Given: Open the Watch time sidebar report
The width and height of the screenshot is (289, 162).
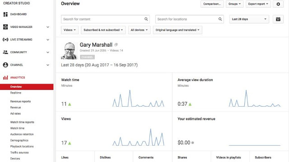Looking at the screenshot, I should (17, 128).
